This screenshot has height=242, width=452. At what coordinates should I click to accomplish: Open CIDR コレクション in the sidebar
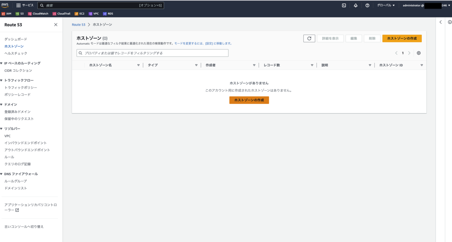point(18,70)
